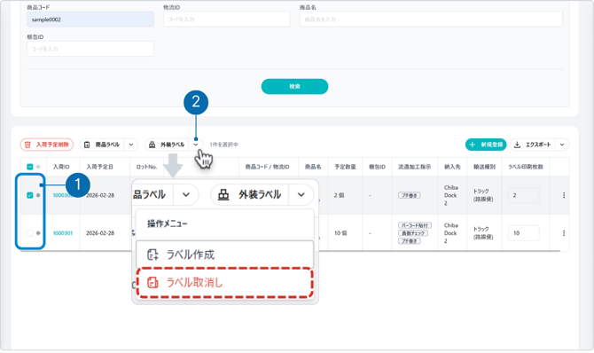The width and height of the screenshot is (594, 353).
Task: Click the 2026-02-28 date in row 1000301
Action: 100,233
